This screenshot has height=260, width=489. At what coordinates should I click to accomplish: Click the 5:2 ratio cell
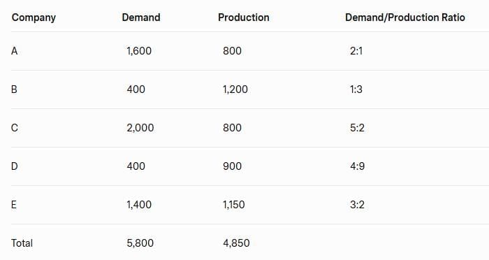click(x=357, y=128)
